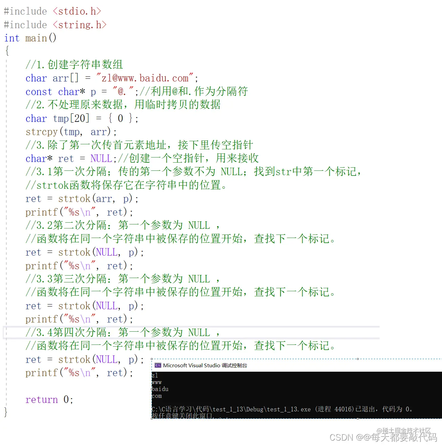Click the closing brace of main
The height and width of the screenshot is (445, 442).
(x=5, y=412)
